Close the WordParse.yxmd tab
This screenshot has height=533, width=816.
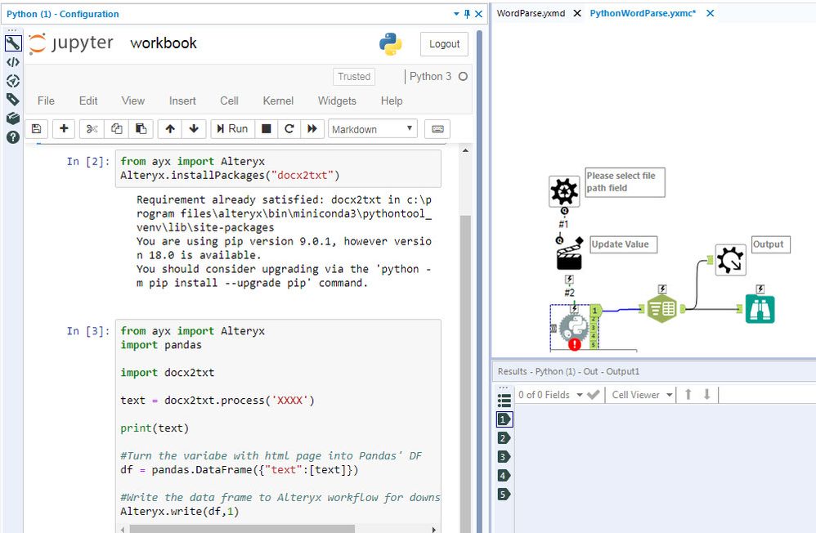click(577, 14)
